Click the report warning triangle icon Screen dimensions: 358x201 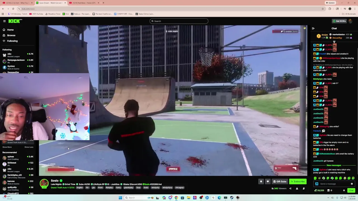click(297, 188)
